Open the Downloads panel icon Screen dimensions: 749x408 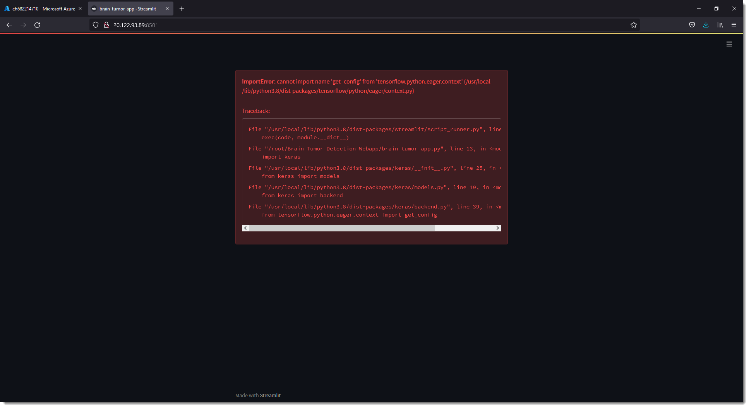click(706, 25)
